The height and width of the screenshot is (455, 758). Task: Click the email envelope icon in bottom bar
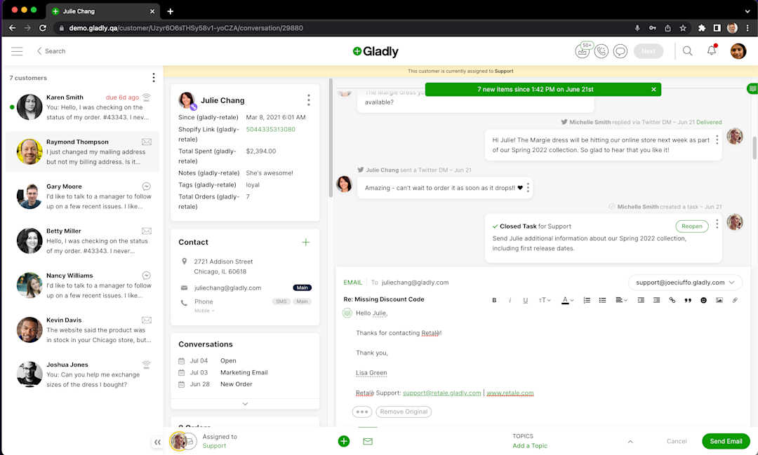click(x=368, y=441)
